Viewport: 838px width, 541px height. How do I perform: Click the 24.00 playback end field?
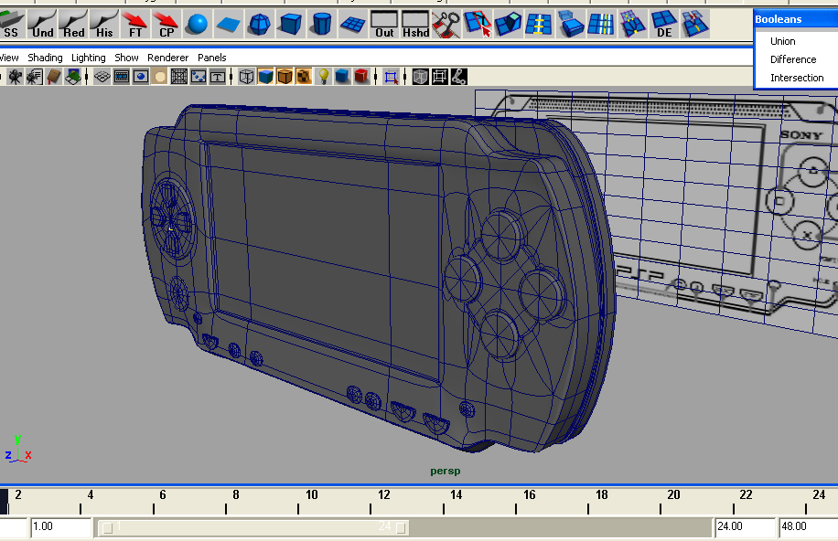coord(745,526)
